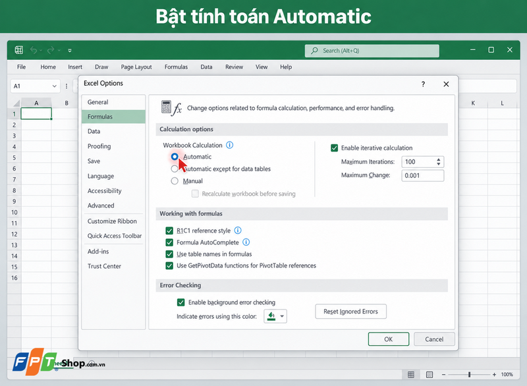Open the Help ribbon tab

pos(286,67)
